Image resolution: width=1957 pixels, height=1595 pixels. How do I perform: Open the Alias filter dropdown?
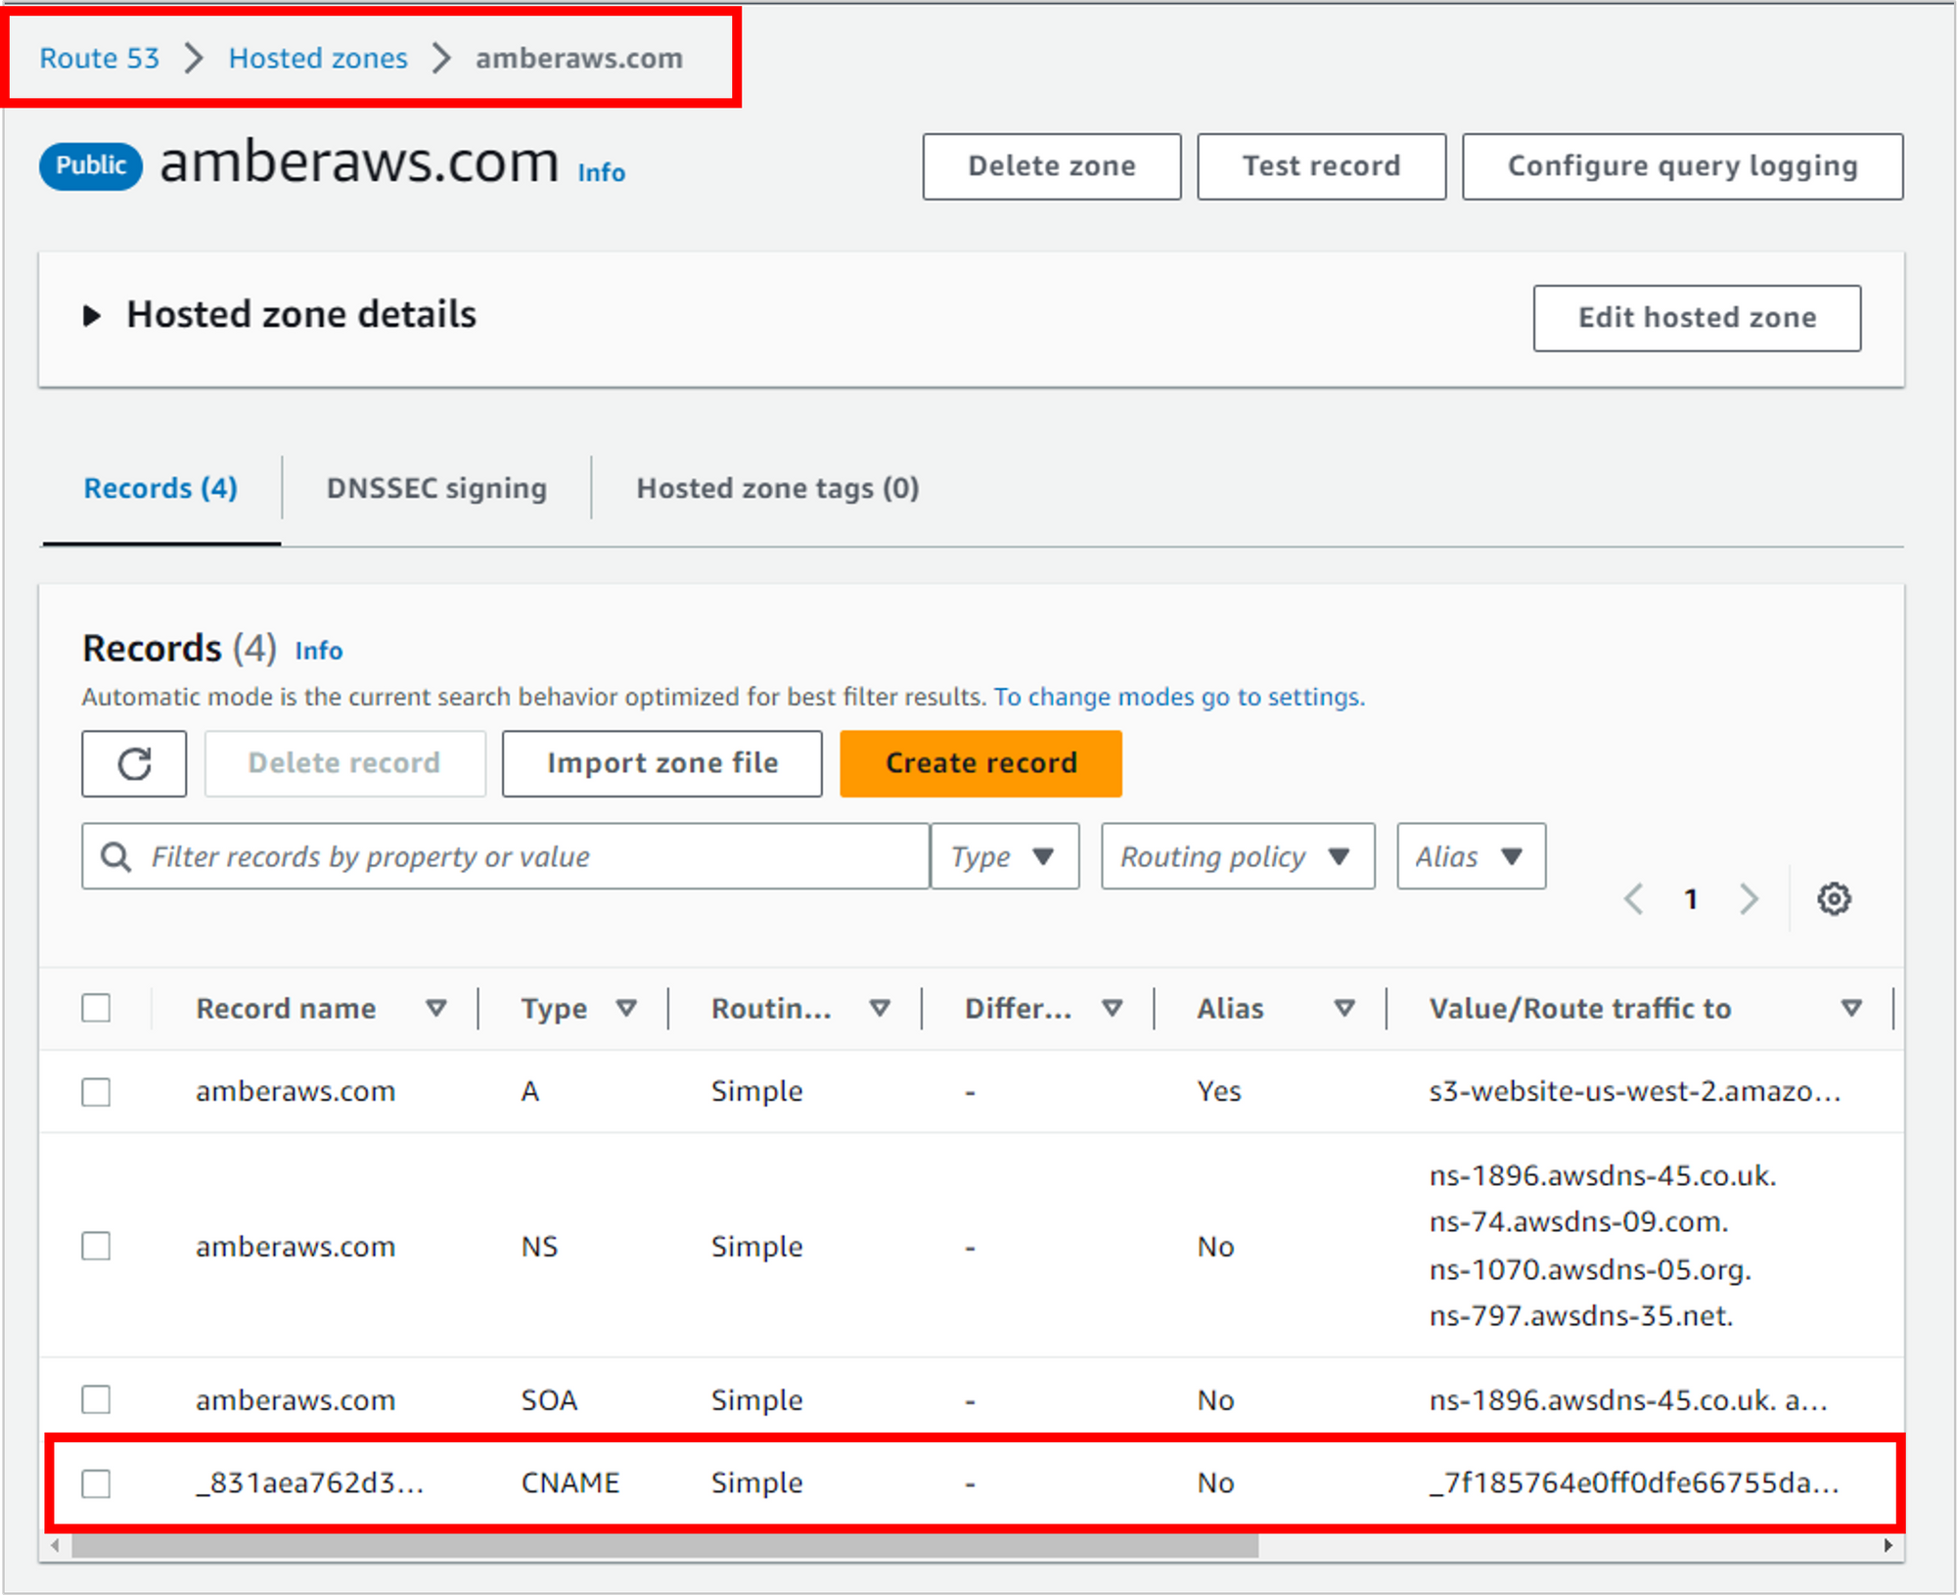(x=1472, y=856)
